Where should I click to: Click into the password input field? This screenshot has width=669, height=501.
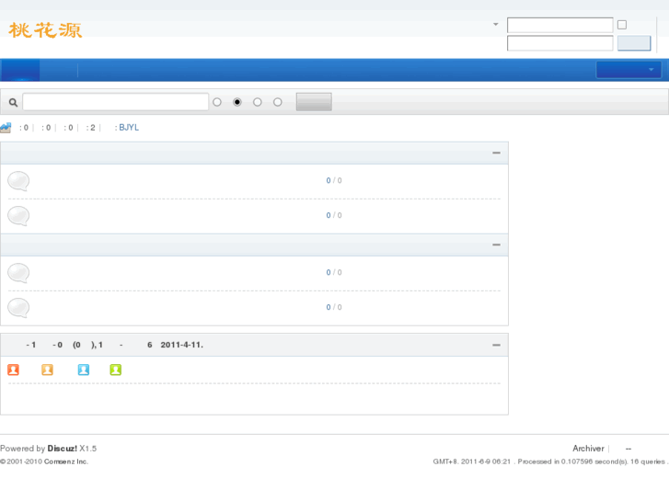(560, 43)
